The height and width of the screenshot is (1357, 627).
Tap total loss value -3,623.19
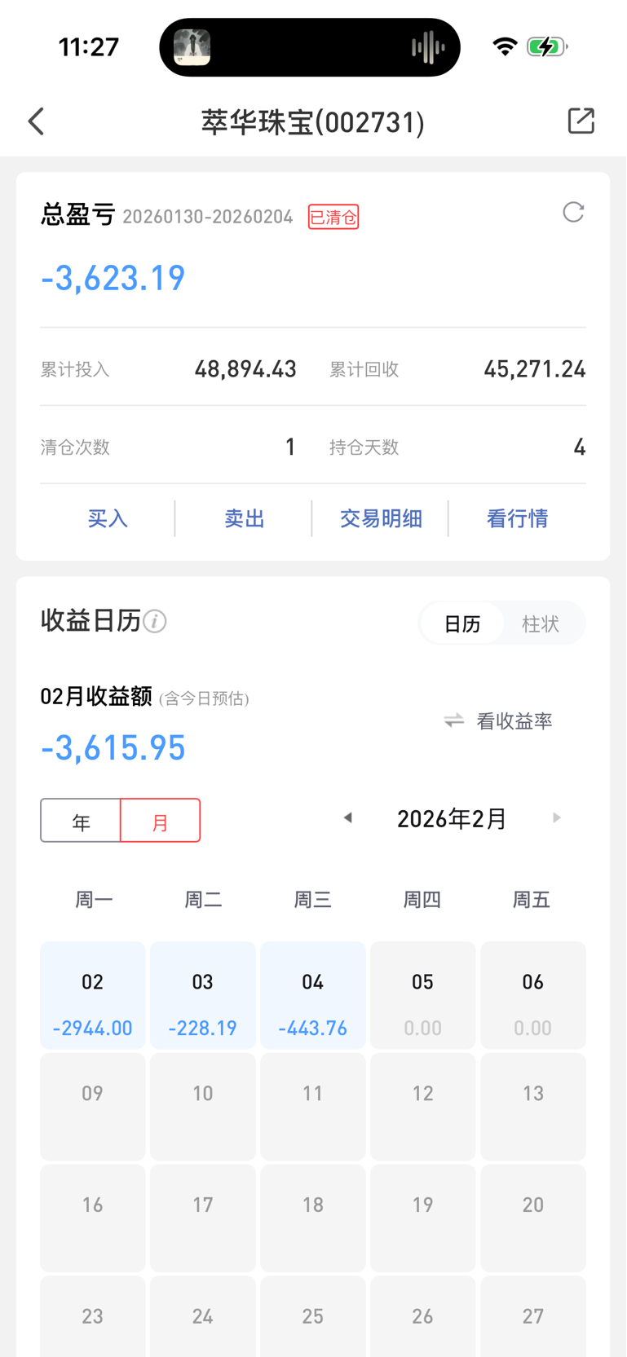113,278
